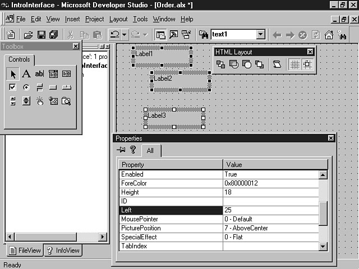Expand the Undo history dropdown arrow
The image size is (359, 269).
coord(125,35)
